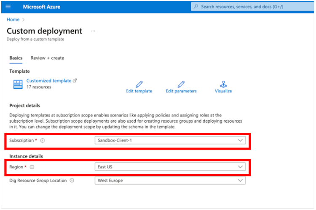Click the Visualize label
316x210 pixels.
(x=223, y=91)
